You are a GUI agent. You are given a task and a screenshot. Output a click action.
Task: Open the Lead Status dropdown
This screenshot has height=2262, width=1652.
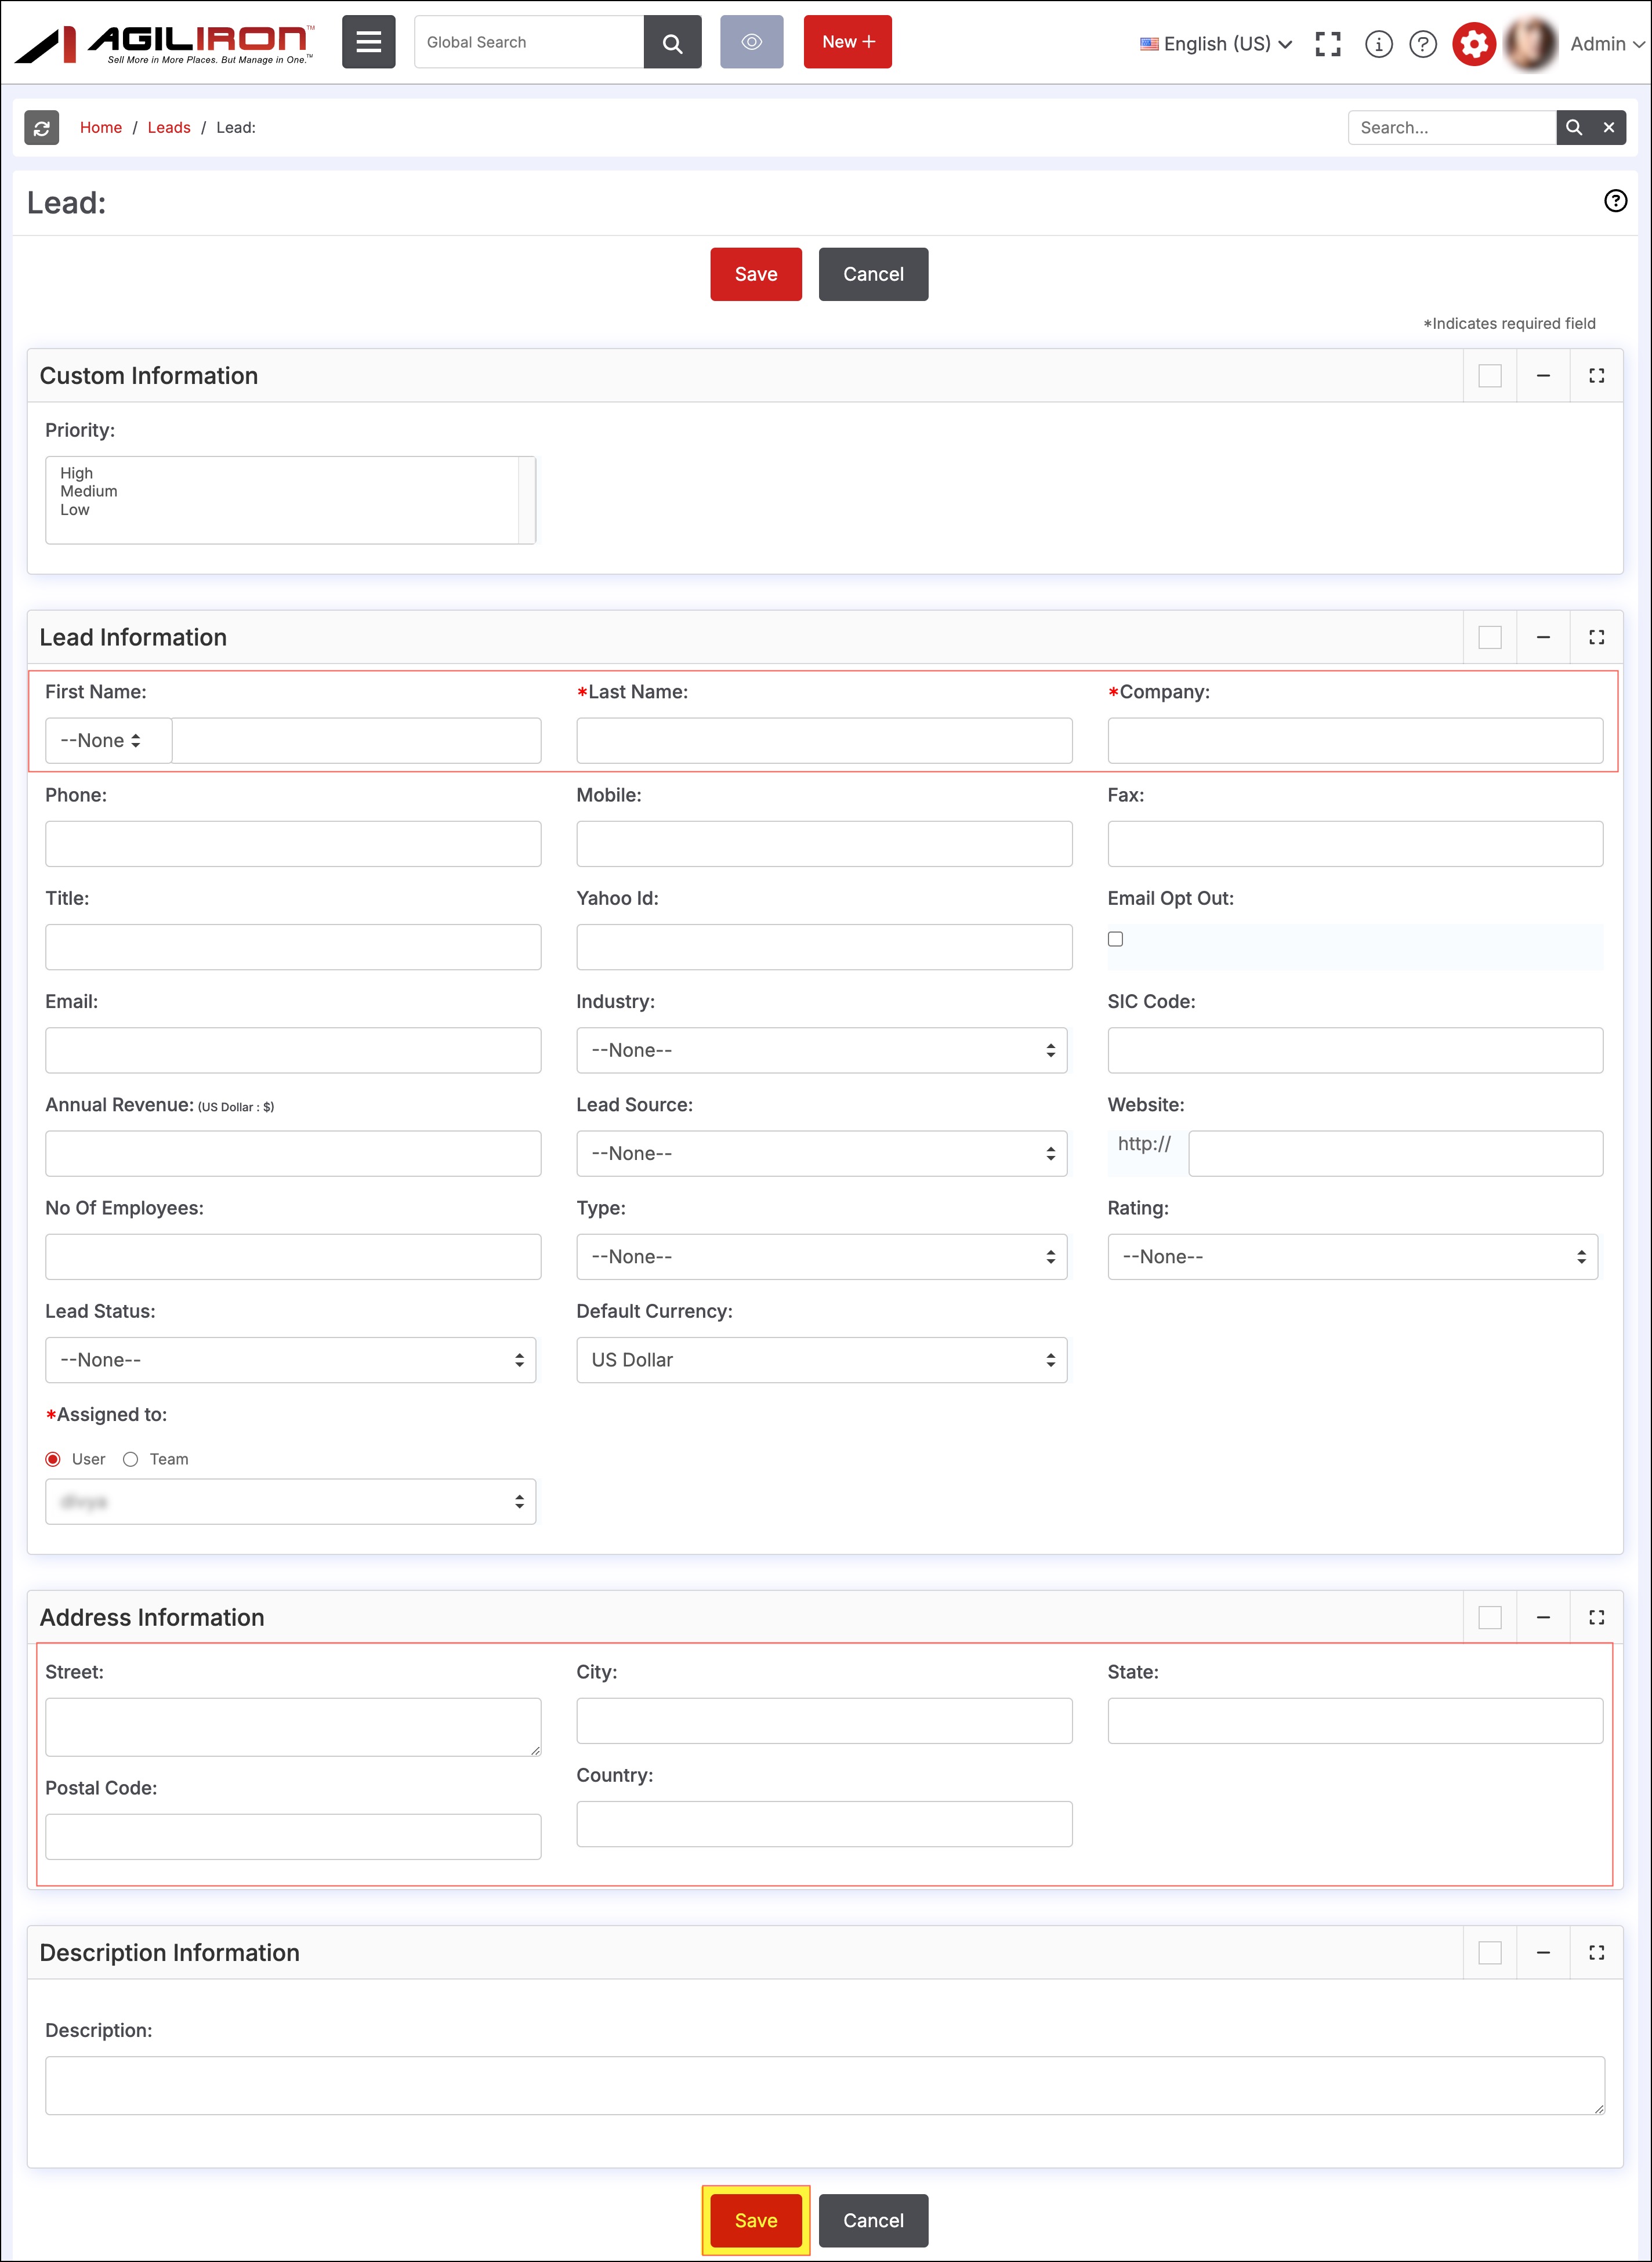pyautogui.click(x=290, y=1359)
